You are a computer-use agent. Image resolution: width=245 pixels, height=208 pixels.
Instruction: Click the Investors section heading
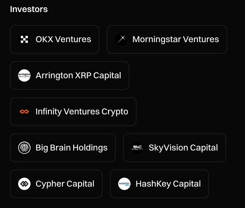pyautogui.click(x=29, y=9)
